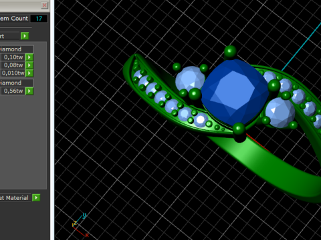Close the gem report panel
The width and height of the screenshot is (321, 240).
coord(44,5)
